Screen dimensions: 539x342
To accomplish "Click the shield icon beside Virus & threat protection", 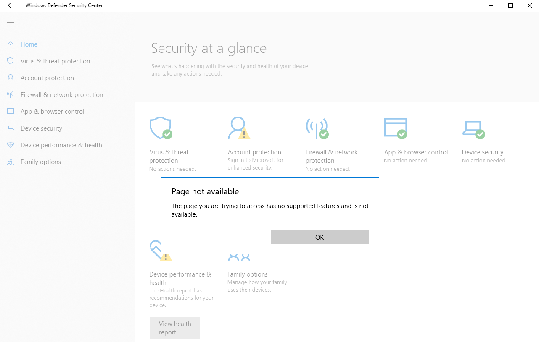I will click(11, 61).
